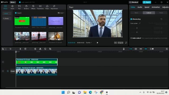Select the Mask sub-tab
The image size is (169, 95).
[161, 13]
